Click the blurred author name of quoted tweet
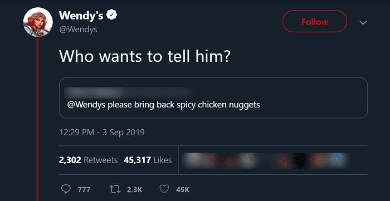 point(129,92)
